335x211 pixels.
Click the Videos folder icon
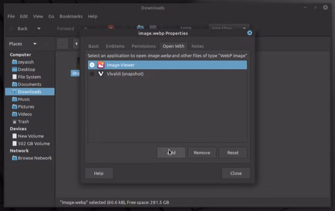(15, 114)
